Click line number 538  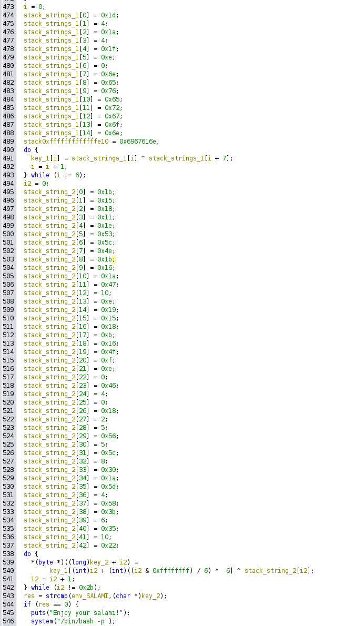pyautogui.click(x=9, y=553)
